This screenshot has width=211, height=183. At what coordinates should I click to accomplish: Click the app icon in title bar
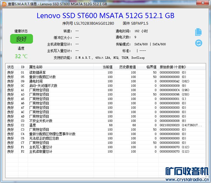(x=4, y=4)
